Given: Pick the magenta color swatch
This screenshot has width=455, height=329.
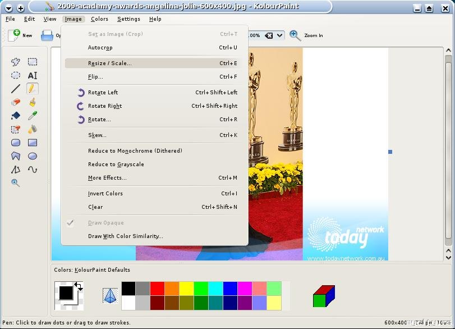Looking at the screenshot, I should [x=245, y=289].
